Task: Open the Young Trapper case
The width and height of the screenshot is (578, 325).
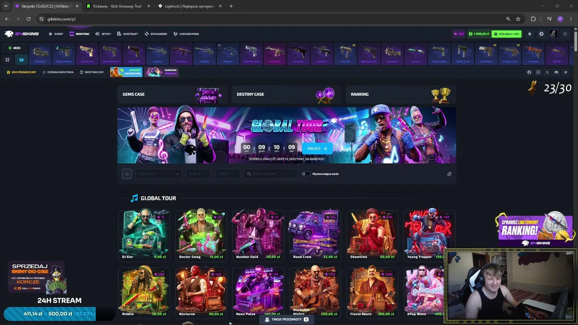Action: click(x=429, y=235)
